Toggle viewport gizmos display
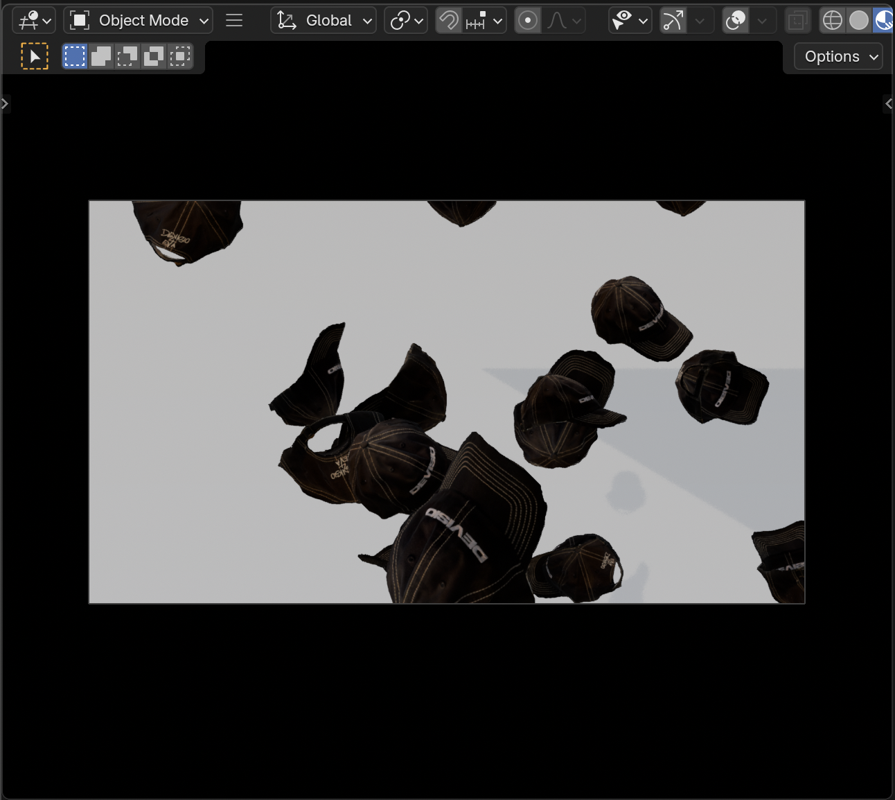895x800 pixels. click(x=673, y=21)
